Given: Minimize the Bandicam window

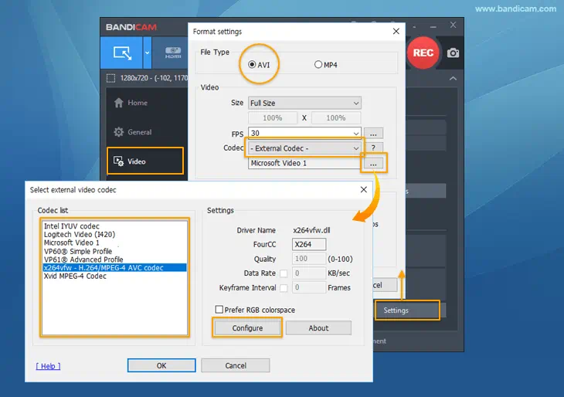Looking at the screenshot, I should coord(433,26).
